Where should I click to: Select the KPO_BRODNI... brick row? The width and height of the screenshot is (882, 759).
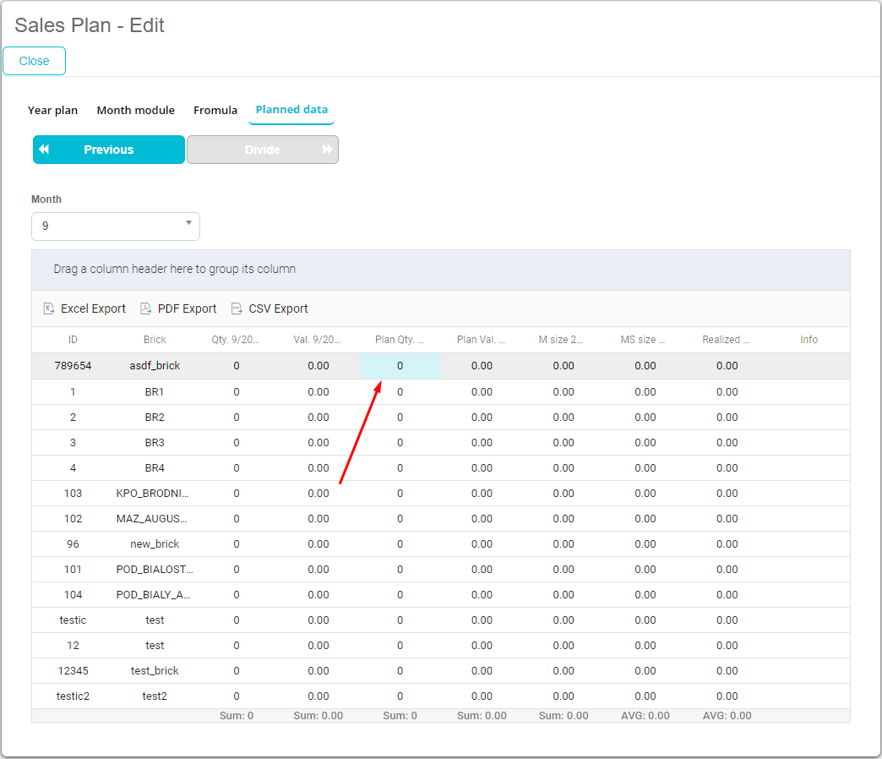pyautogui.click(x=153, y=494)
